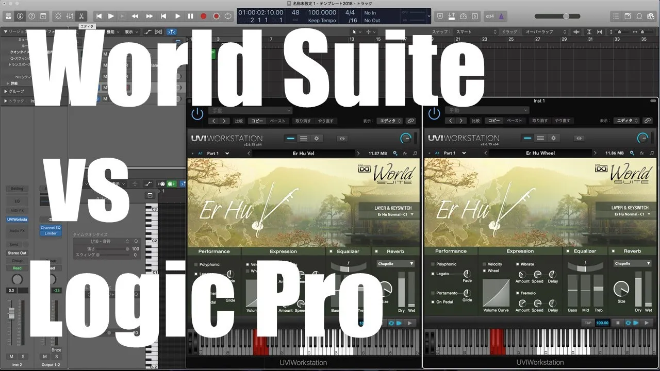
Task: Toggle the purple Metronome icon
Action: (501, 16)
